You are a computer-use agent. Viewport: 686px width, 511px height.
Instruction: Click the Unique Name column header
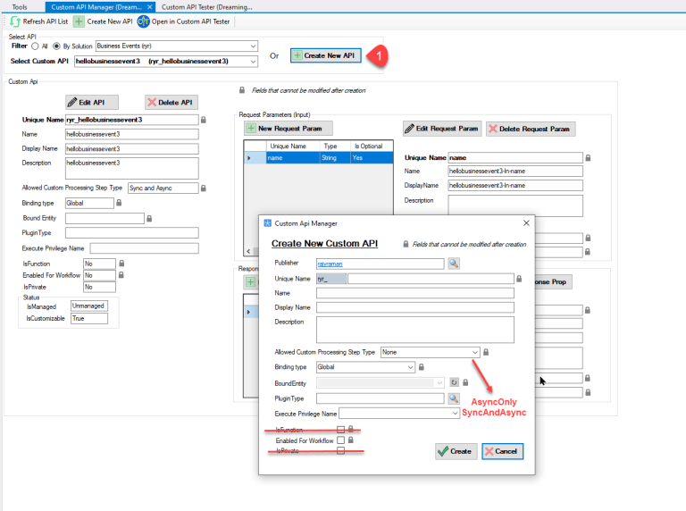pyautogui.click(x=288, y=147)
